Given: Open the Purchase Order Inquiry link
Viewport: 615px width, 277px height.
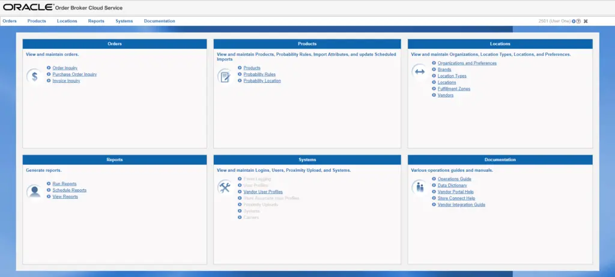Looking at the screenshot, I should [x=74, y=74].
